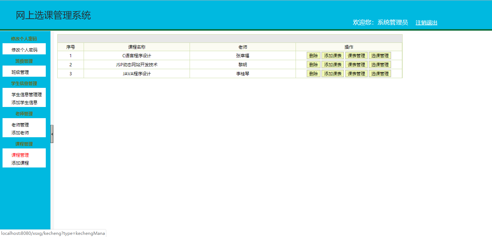492x237 pixels.
Task: Open 修改个人密码 menu item
Action: pos(24,50)
